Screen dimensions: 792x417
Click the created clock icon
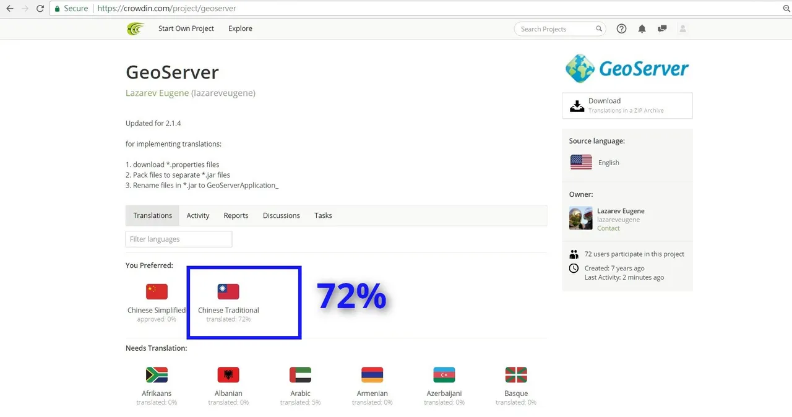coord(574,269)
